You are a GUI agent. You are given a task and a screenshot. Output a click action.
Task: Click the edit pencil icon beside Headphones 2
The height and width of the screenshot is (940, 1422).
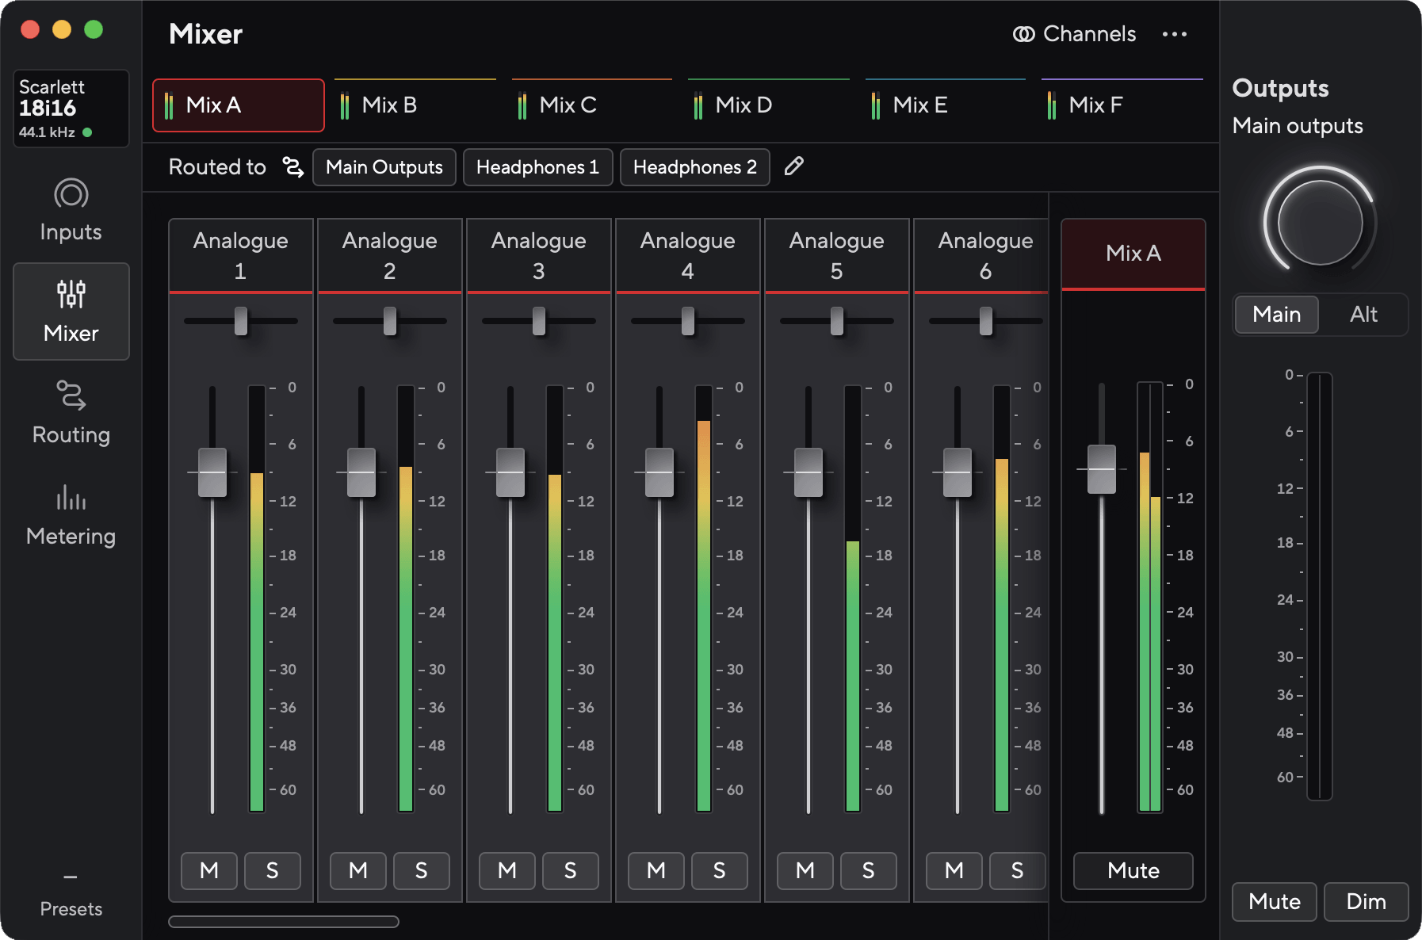click(x=793, y=166)
